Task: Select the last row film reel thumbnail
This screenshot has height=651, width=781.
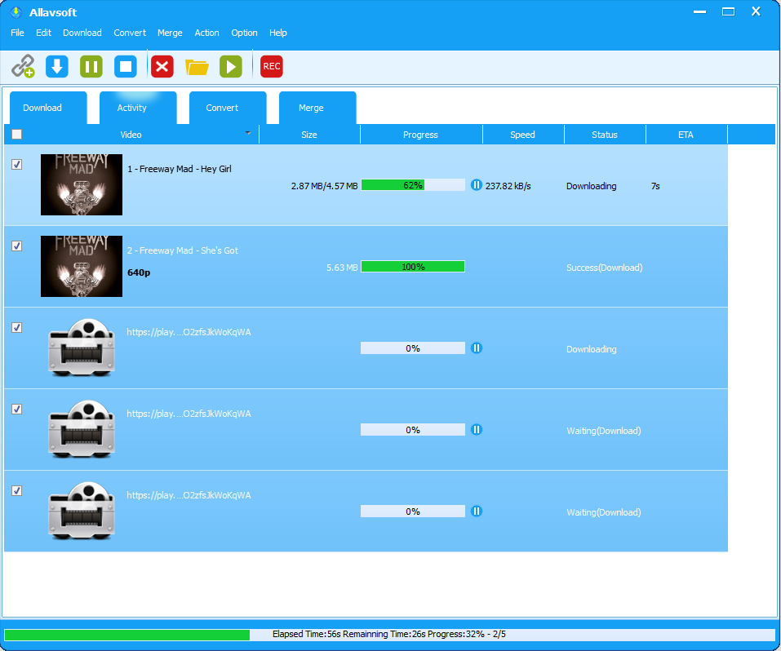Action: 81,511
